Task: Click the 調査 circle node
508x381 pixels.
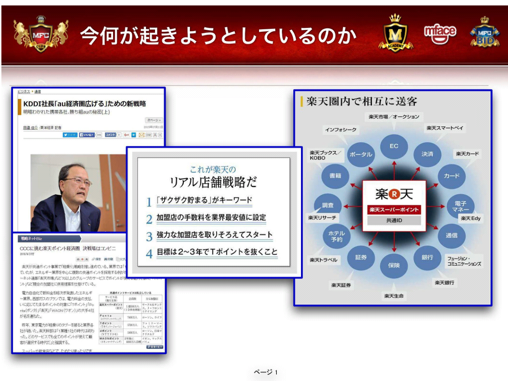Action: tap(328, 205)
